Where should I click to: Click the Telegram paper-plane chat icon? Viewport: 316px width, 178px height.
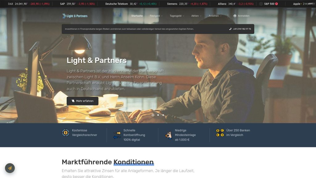point(10,168)
